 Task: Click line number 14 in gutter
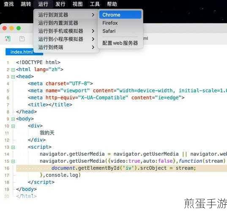pos(7,154)
